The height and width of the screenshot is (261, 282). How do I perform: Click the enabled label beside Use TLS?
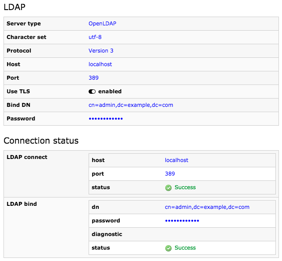coord(110,92)
